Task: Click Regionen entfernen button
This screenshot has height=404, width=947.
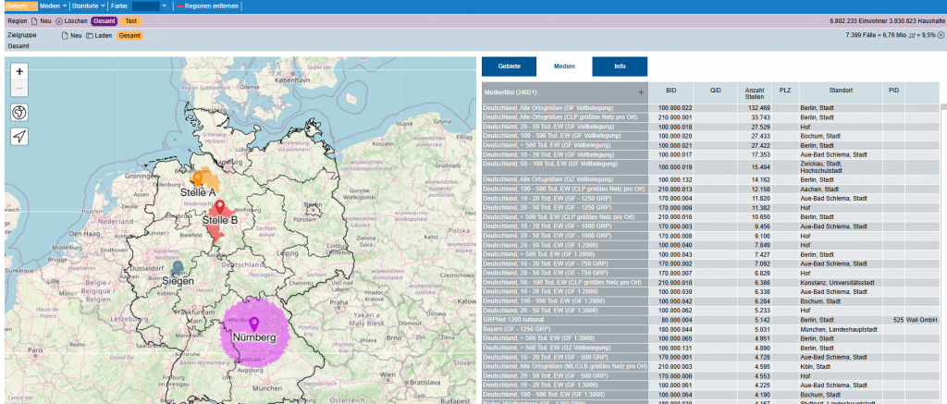Action: pos(207,6)
